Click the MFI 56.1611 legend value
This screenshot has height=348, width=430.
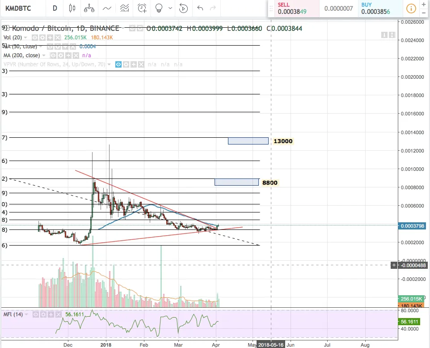coord(74,314)
